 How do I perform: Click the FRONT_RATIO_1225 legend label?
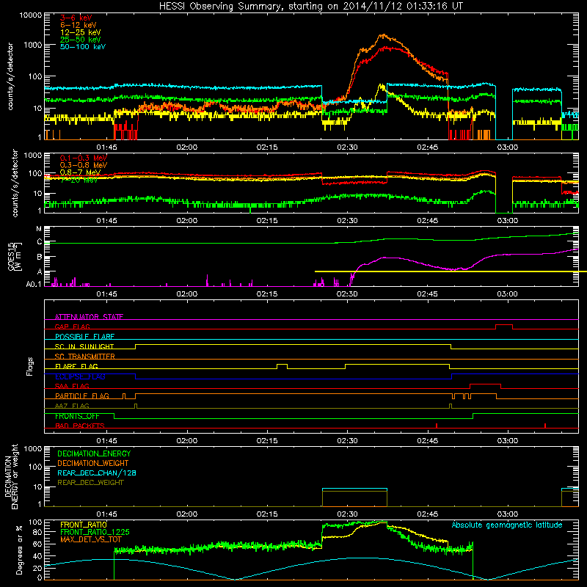[x=95, y=533]
